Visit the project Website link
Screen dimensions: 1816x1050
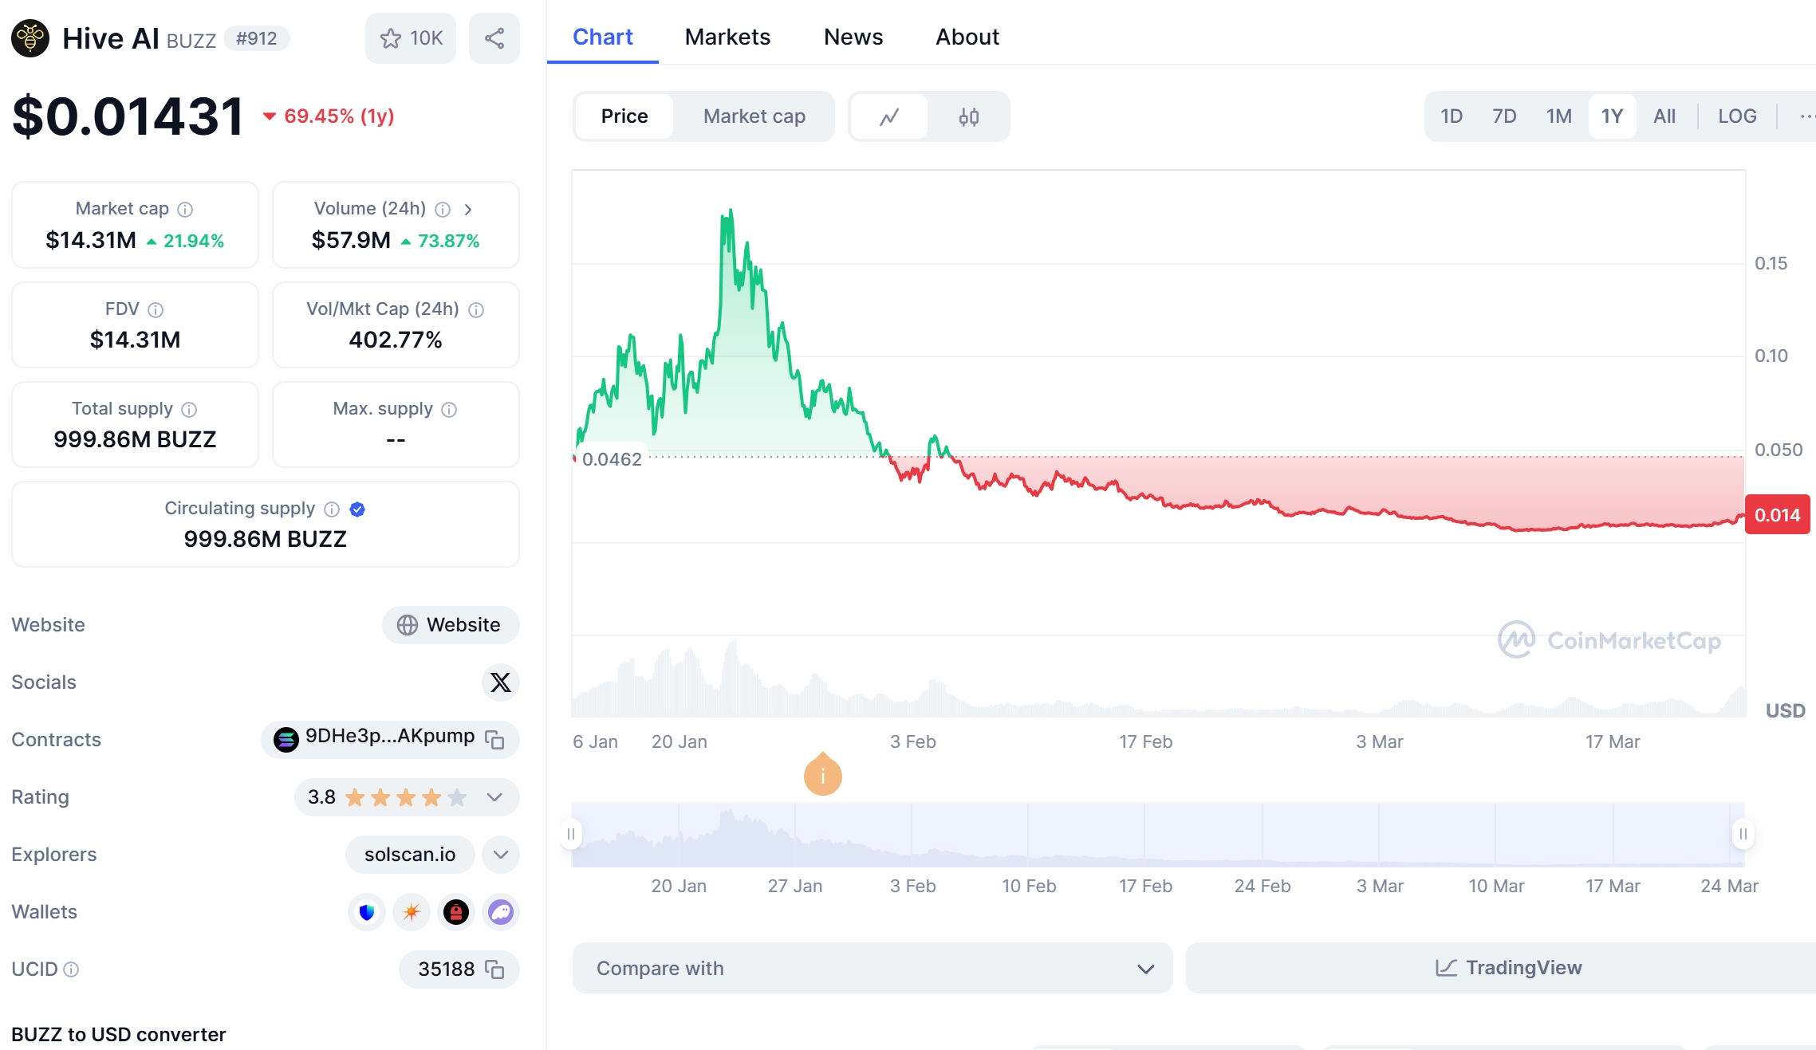click(x=451, y=625)
